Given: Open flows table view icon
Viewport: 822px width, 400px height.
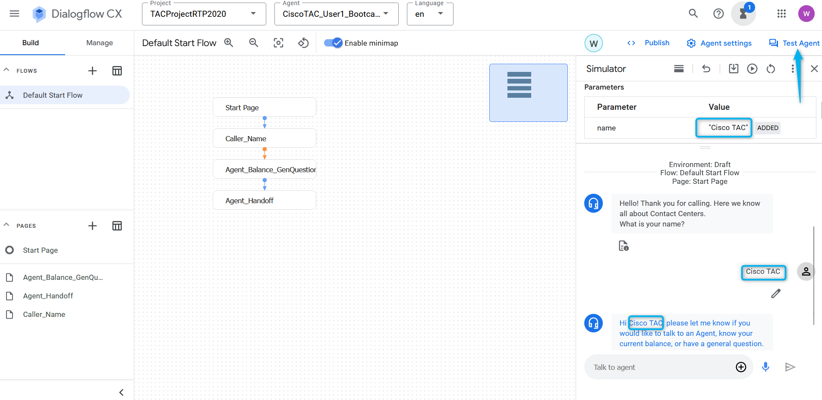Looking at the screenshot, I should click(117, 71).
